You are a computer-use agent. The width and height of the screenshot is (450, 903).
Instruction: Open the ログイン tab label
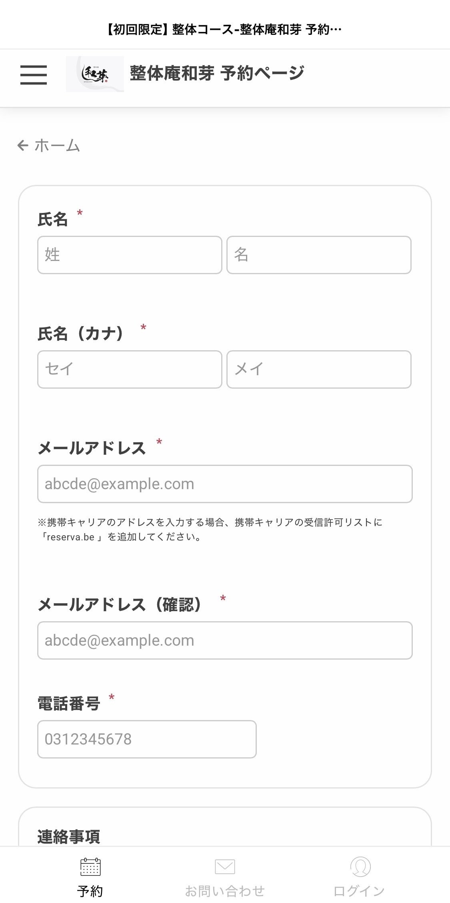pyautogui.click(x=359, y=891)
